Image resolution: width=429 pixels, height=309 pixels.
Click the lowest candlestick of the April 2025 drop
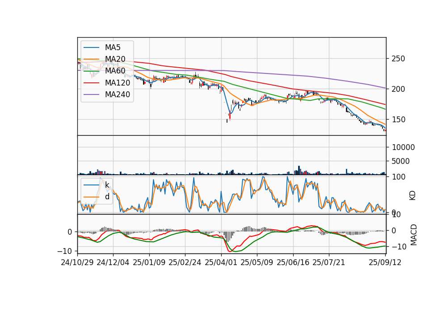click(227, 120)
